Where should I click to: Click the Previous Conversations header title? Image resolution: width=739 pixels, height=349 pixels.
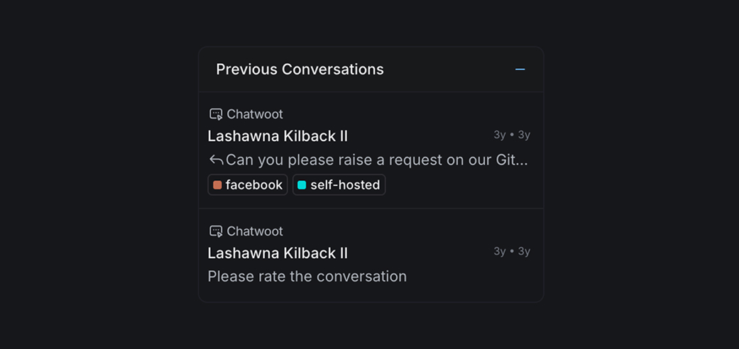(x=300, y=70)
